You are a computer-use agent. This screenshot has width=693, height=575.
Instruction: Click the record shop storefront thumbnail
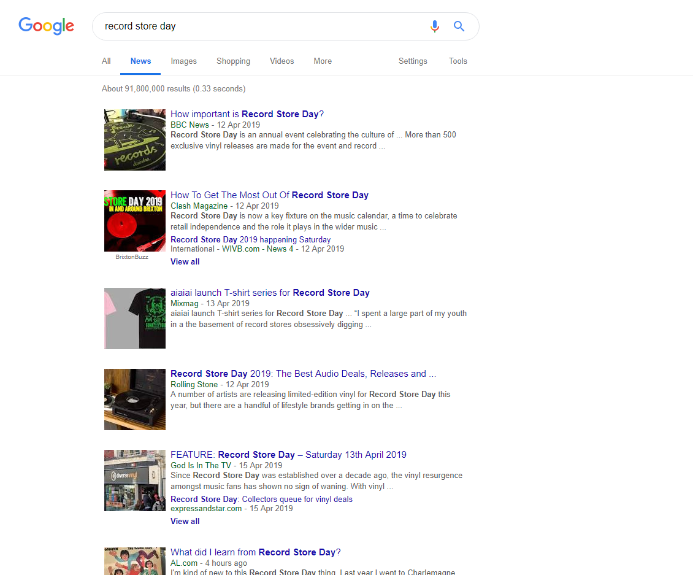point(135,480)
